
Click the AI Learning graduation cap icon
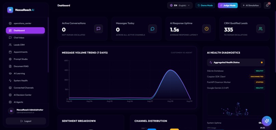click(x=10, y=73)
